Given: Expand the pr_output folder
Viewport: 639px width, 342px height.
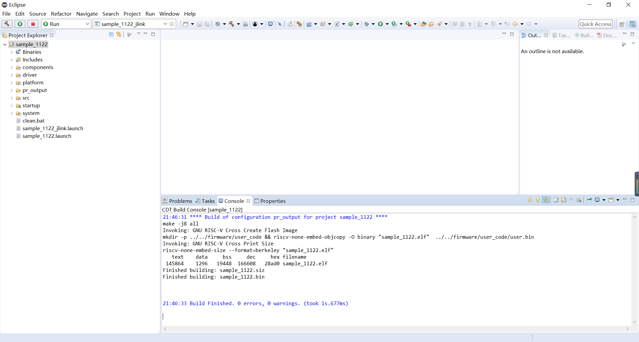Looking at the screenshot, I should (12, 90).
